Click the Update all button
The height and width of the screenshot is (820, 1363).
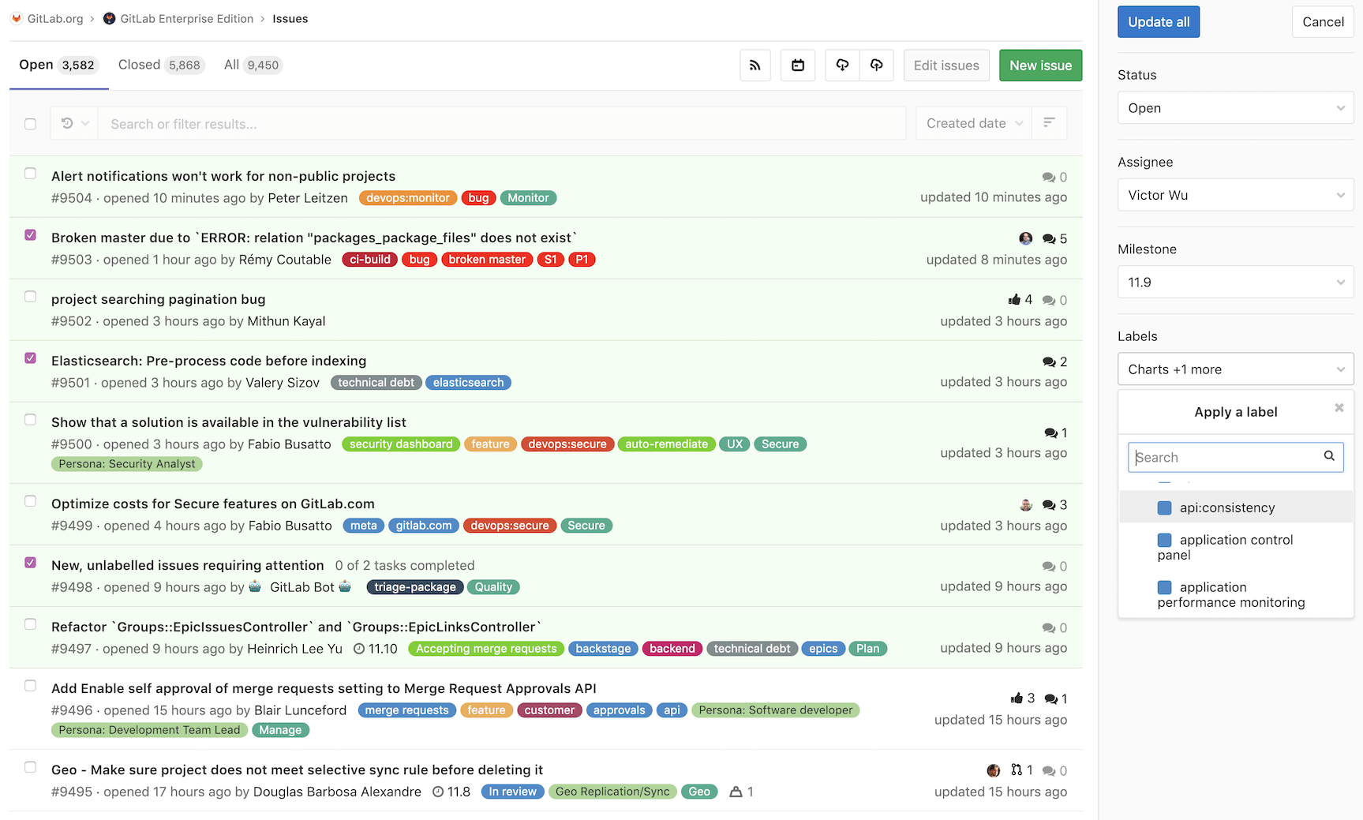tap(1159, 22)
